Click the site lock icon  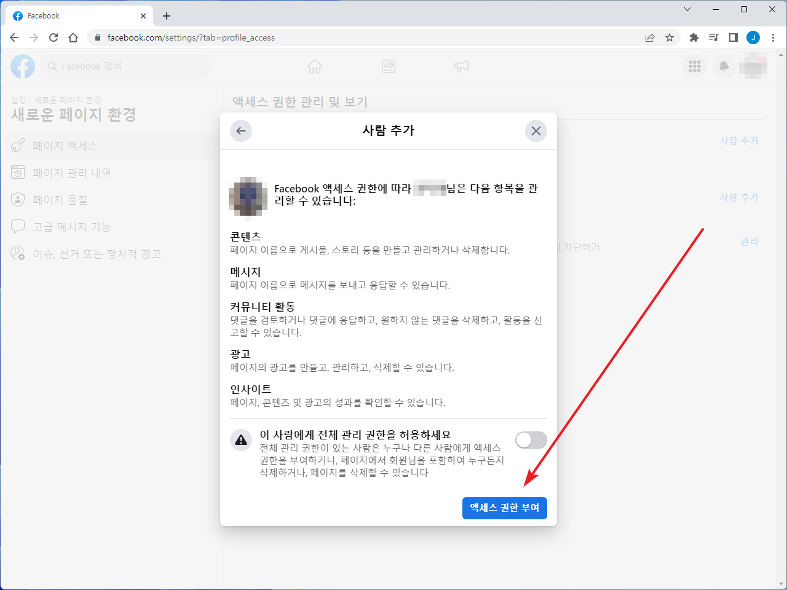(x=97, y=37)
